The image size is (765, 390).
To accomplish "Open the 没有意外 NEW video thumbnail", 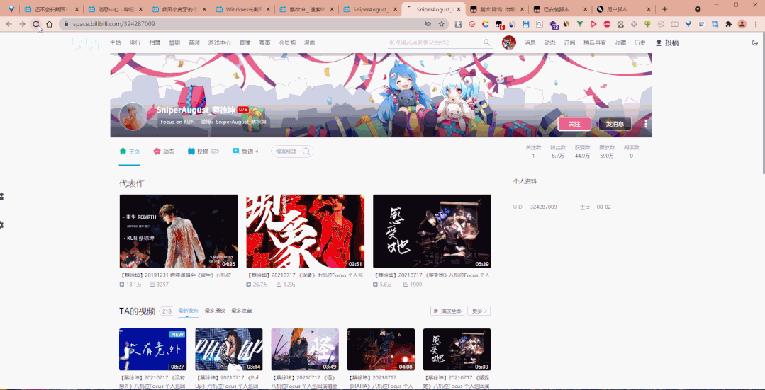I will (152, 349).
